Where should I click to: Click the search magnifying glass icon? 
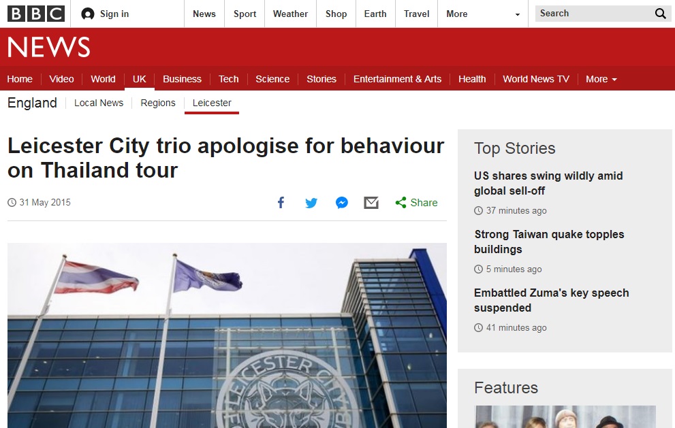click(661, 14)
